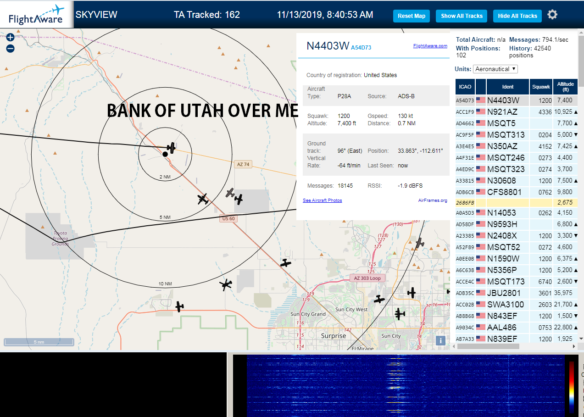Image resolution: width=584 pixels, height=417 pixels.
Task: Select the highlighted 2686FB row
Action: point(517,202)
